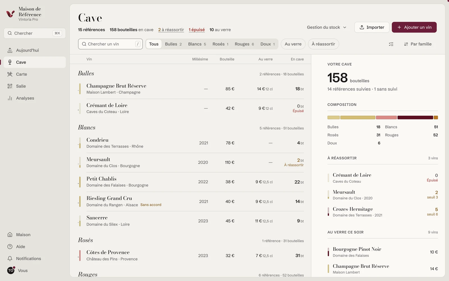Click the 'Sans accord' tag on Riesling Grand Cru

[x=151, y=205]
